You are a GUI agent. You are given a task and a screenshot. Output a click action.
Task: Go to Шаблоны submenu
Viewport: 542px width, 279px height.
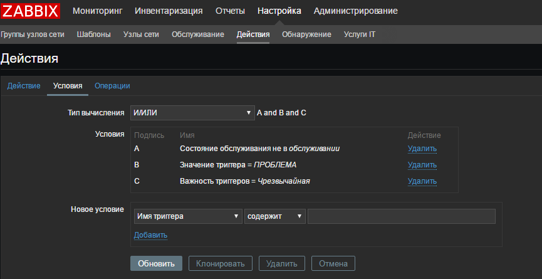tap(93, 34)
